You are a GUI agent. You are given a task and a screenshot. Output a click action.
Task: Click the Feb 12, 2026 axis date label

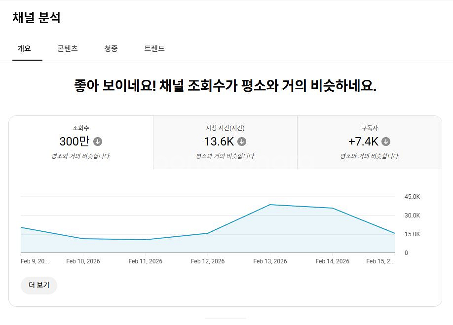(208, 261)
